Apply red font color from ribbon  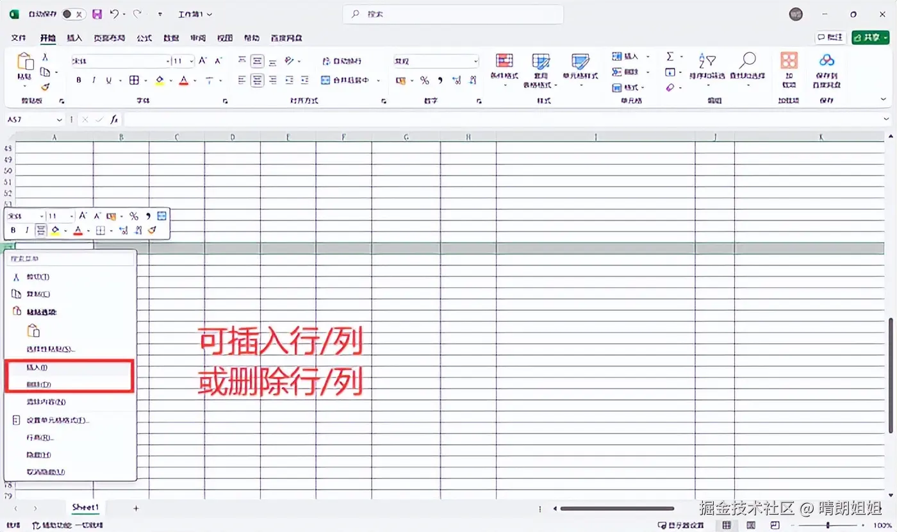(x=184, y=80)
